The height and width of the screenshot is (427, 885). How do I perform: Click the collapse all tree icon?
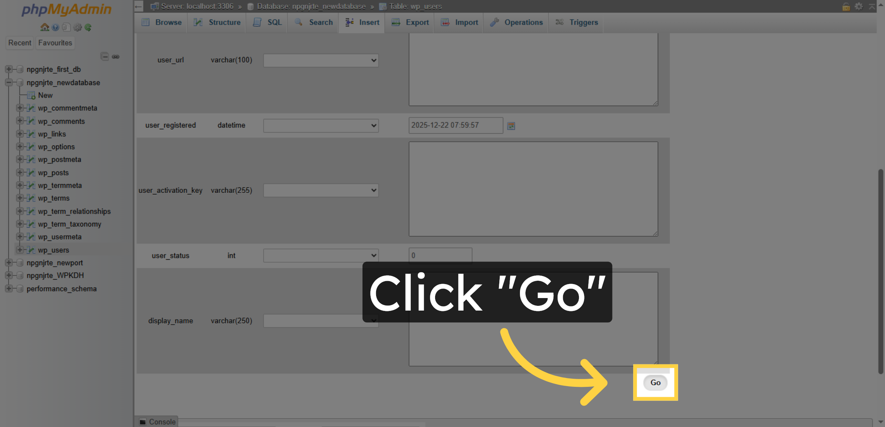[x=105, y=56]
